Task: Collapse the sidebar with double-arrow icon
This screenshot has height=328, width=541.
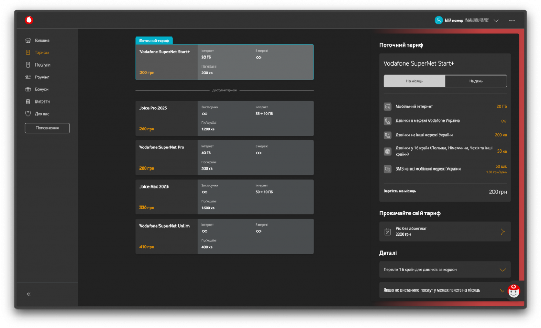Action: pyautogui.click(x=29, y=294)
